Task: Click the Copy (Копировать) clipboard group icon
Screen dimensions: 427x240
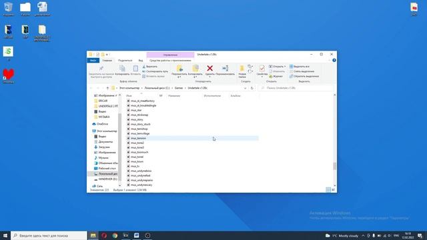Action: point(122,68)
